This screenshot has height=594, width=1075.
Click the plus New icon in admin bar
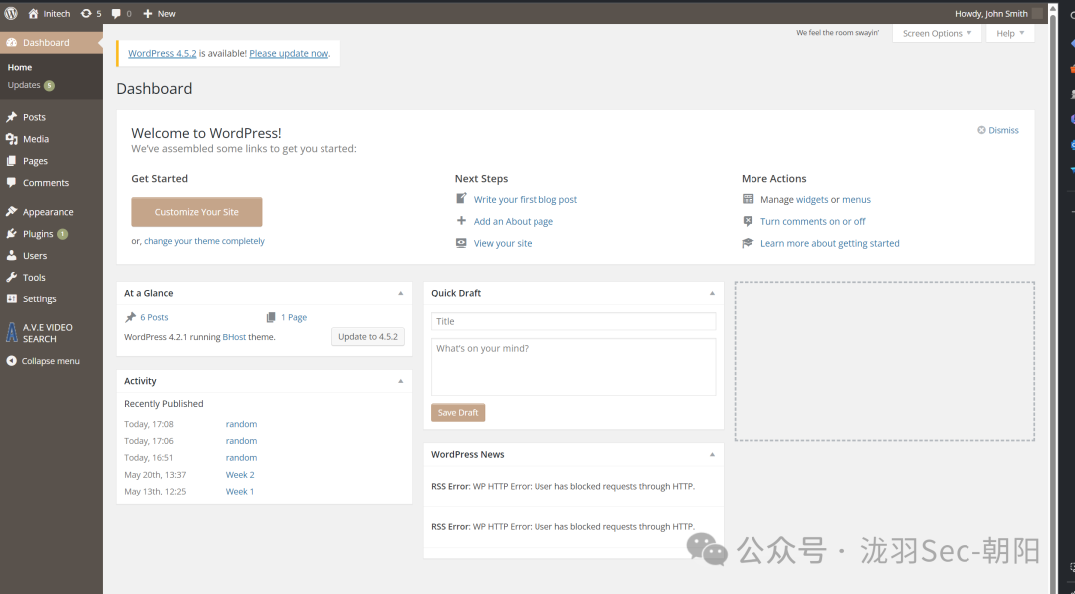(147, 13)
